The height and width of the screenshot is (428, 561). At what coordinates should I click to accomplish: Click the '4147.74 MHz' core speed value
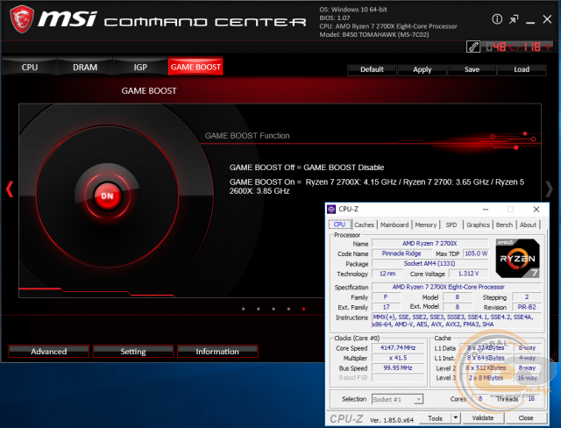(398, 347)
